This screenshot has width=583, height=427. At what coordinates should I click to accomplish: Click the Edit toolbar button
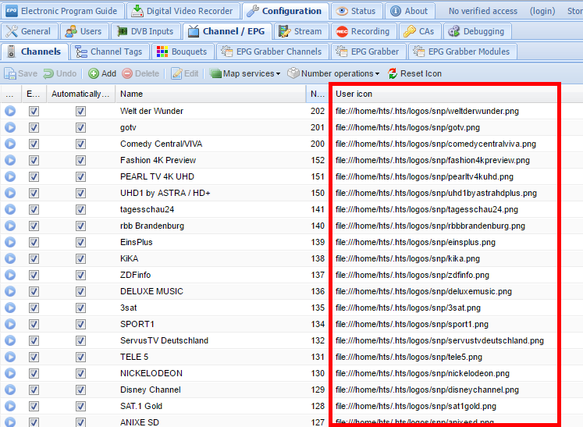(x=184, y=73)
